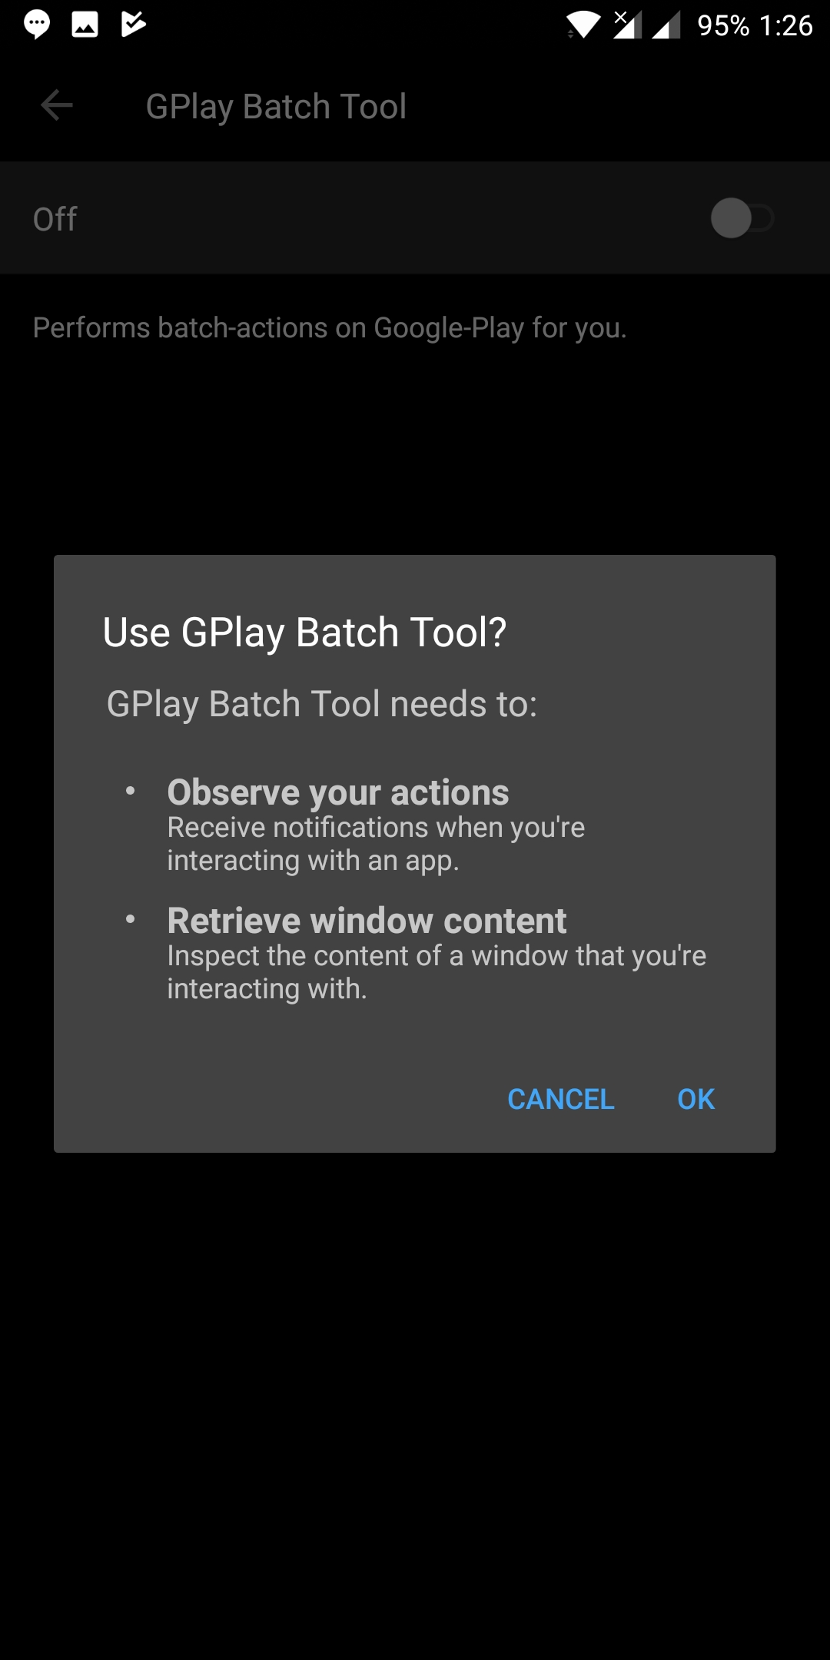This screenshot has width=830, height=1660.
Task: Tap the 'Use GPlay Batch Tool?' dialog title
Action: click(x=304, y=632)
